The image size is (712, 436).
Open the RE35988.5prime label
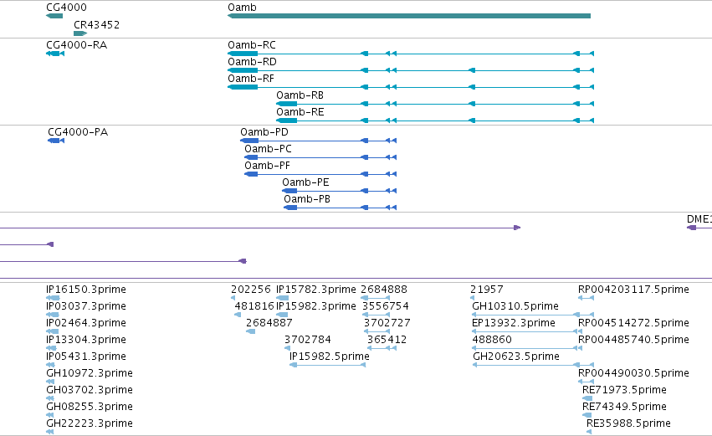click(628, 423)
